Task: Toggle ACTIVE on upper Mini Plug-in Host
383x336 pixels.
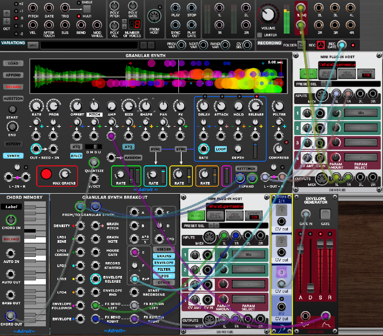Action: [308, 74]
